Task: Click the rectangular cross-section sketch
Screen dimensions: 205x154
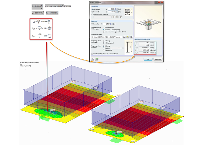Action: (x=129, y=12)
